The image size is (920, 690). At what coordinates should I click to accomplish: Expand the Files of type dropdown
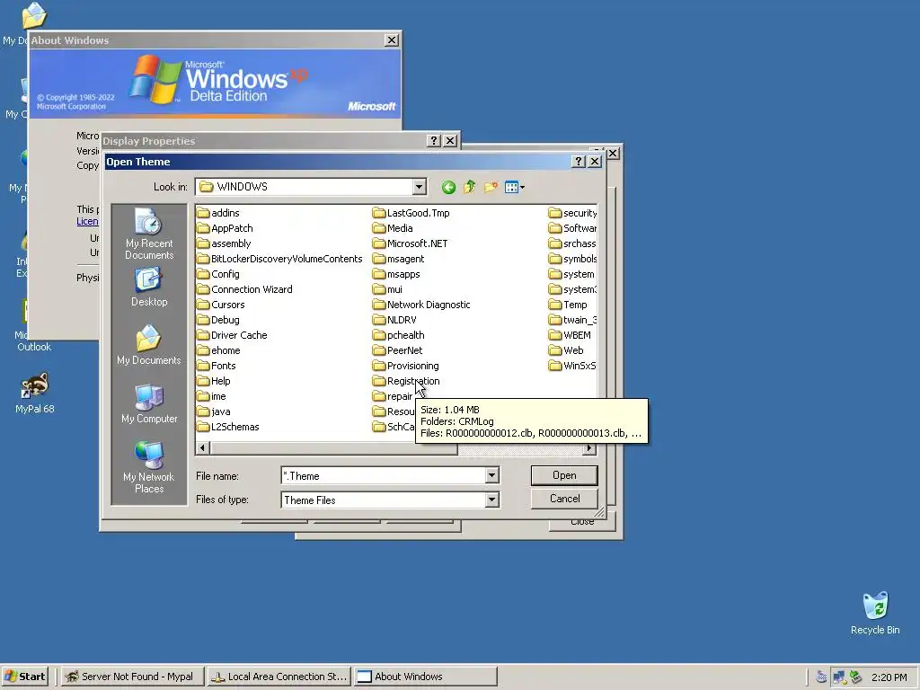(x=491, y=500)
